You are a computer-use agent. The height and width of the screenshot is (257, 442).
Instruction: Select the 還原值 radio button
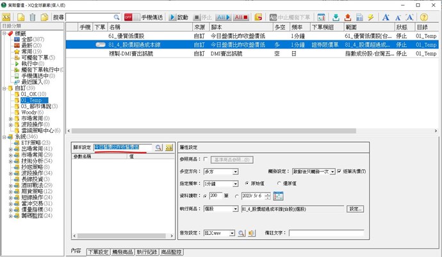click(x=278, y=183)
